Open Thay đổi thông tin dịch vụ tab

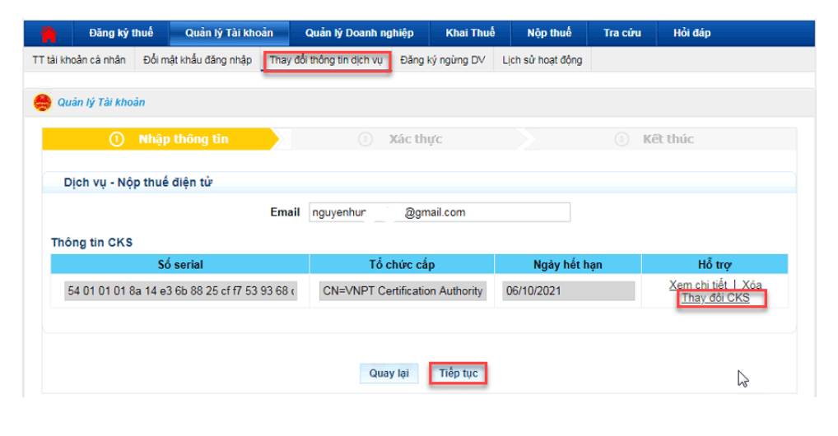(326, 60)
